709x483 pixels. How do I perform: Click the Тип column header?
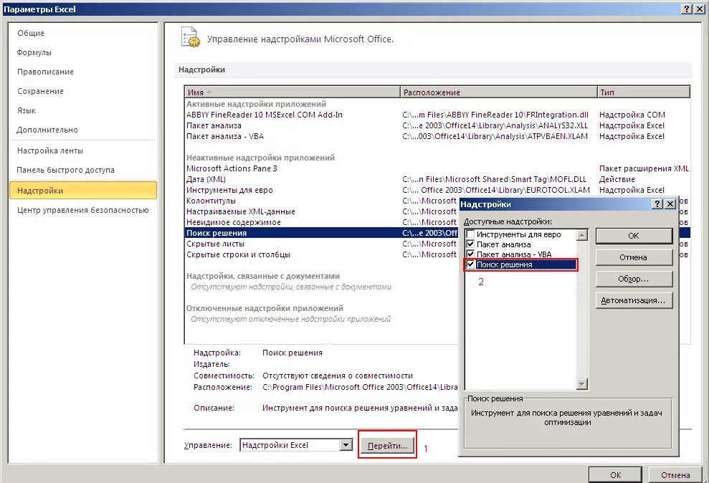coord(644,92)
